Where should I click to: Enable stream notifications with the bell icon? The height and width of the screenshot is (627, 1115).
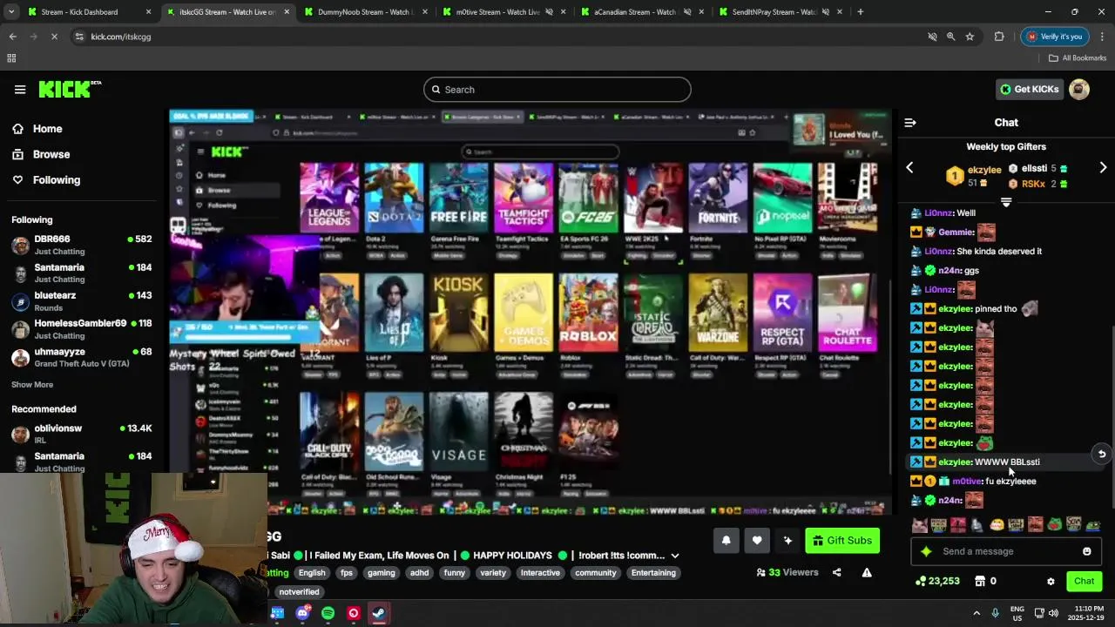click(726, 541)
